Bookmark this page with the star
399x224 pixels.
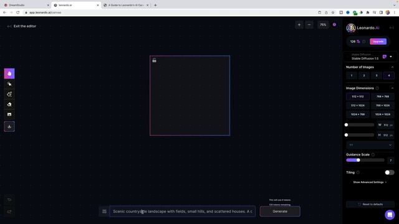coord(333,12)
